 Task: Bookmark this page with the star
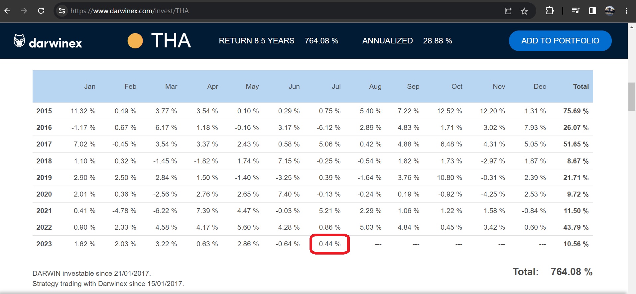point(524,11)
